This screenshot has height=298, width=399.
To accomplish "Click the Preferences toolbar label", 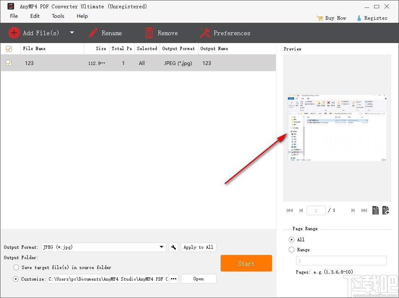I will pyautogui.click(x=232, y=33).
